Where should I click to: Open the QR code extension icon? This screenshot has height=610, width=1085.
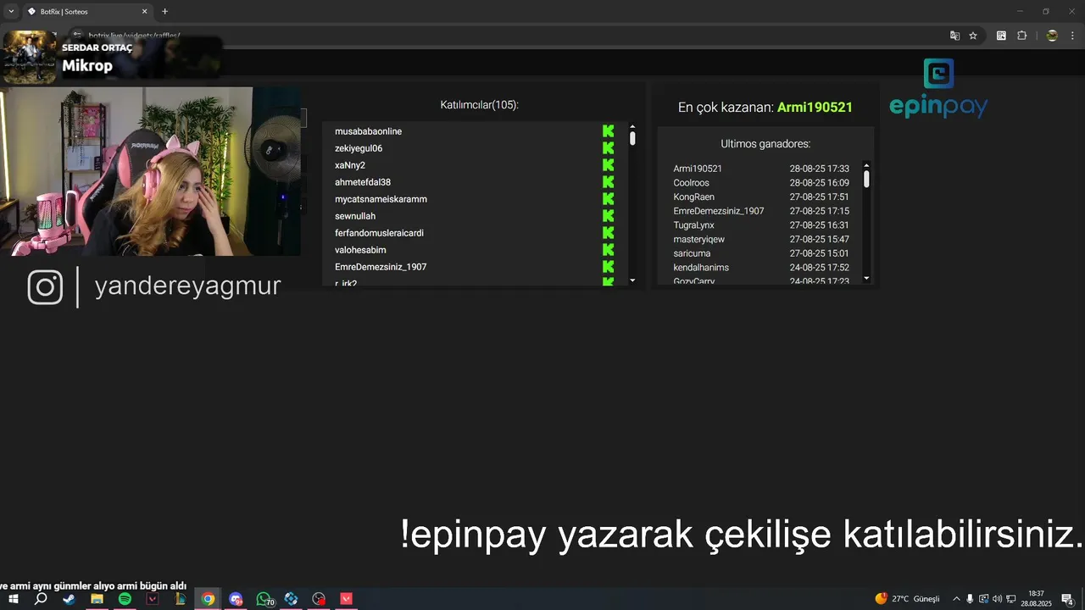1001,36
